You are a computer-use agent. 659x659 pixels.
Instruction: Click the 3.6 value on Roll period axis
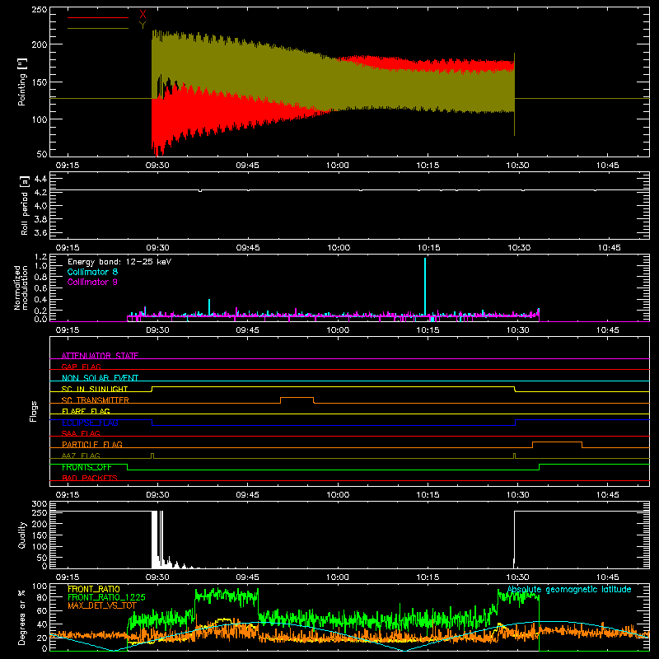pos(40,232)
